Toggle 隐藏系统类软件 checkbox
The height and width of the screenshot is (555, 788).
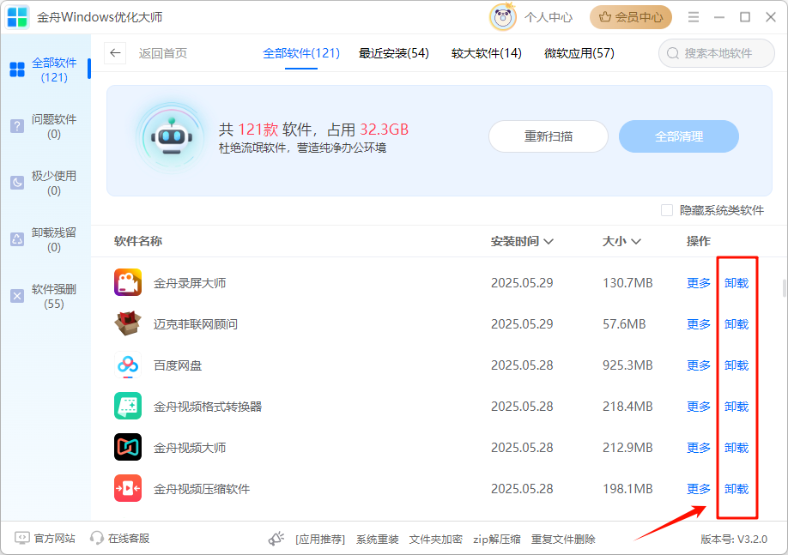pos(667,210)
